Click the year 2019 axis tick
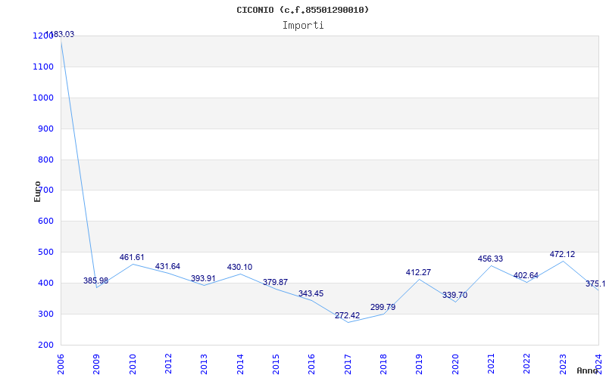 pyautogui.click(x=420, y=364)
